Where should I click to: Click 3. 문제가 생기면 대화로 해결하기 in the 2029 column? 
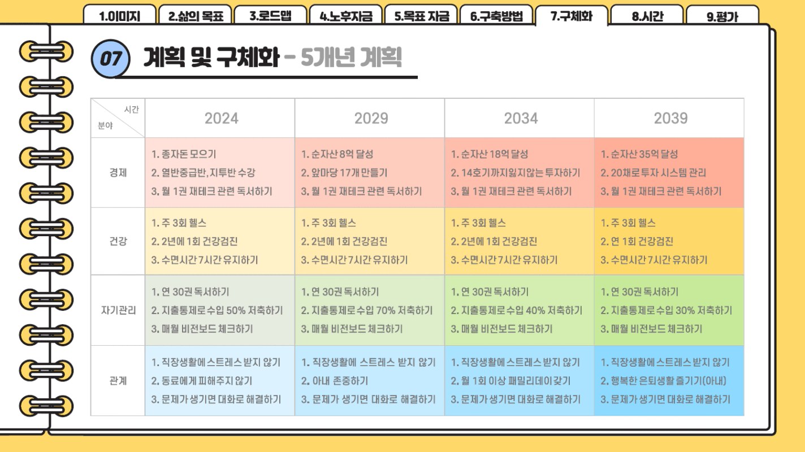coord(368,399)
